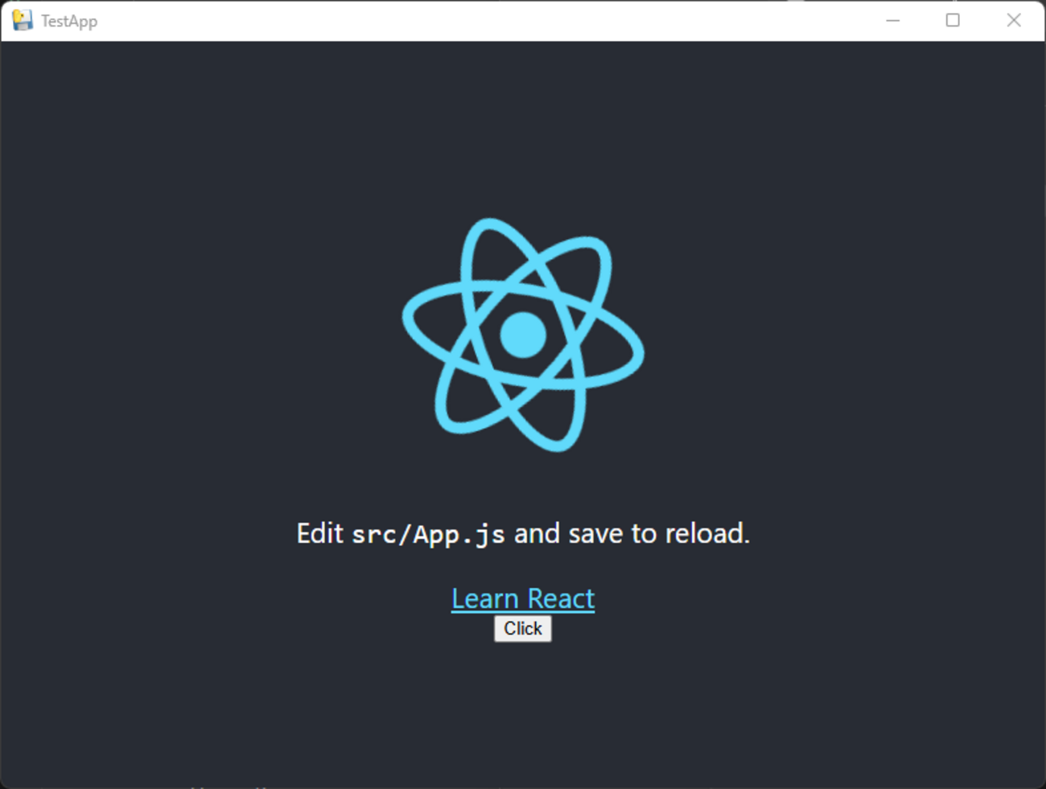Viewport: 1046px width, 789px height.
Task: Minimize the TestApp window
Action: click(x=893, y=20)
